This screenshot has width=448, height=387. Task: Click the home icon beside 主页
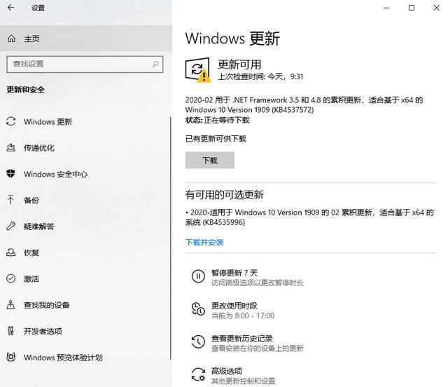coord(11,39)
